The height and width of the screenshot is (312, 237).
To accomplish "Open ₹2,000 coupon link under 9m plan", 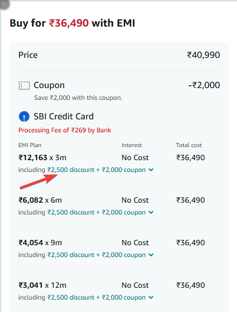I will (124, 255).
